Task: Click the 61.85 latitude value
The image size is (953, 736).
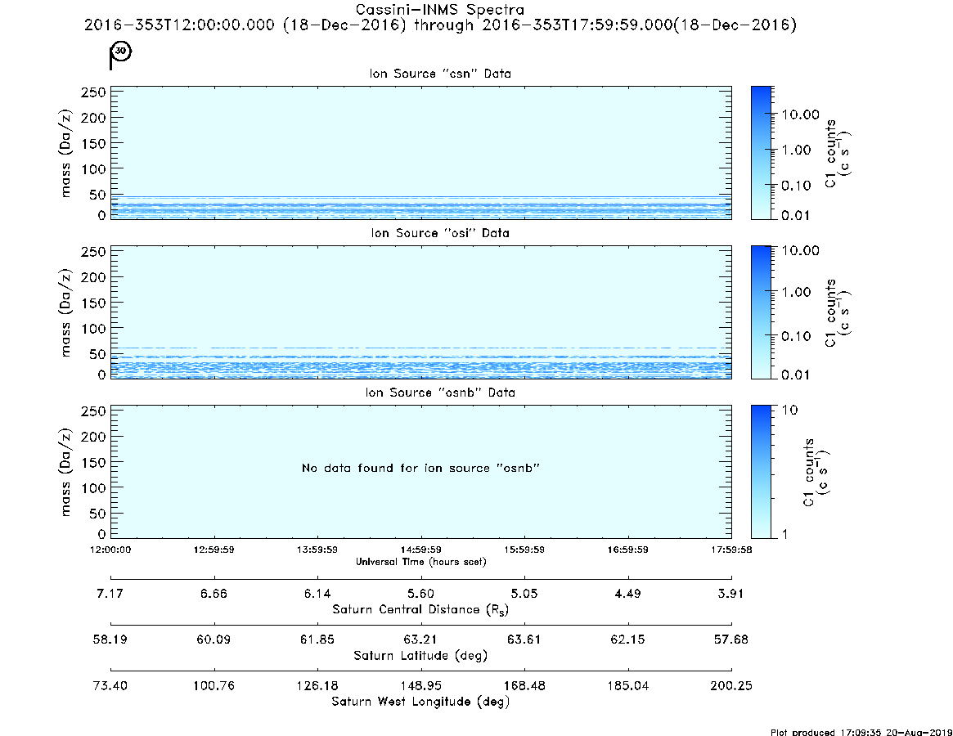Action: click(317, 640)
